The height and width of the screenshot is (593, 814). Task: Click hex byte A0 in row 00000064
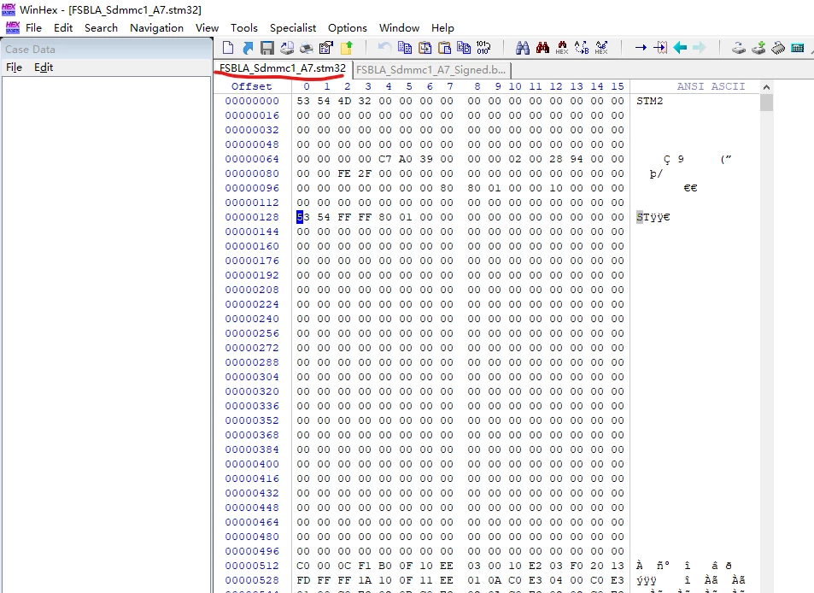(x=406, y=159)
